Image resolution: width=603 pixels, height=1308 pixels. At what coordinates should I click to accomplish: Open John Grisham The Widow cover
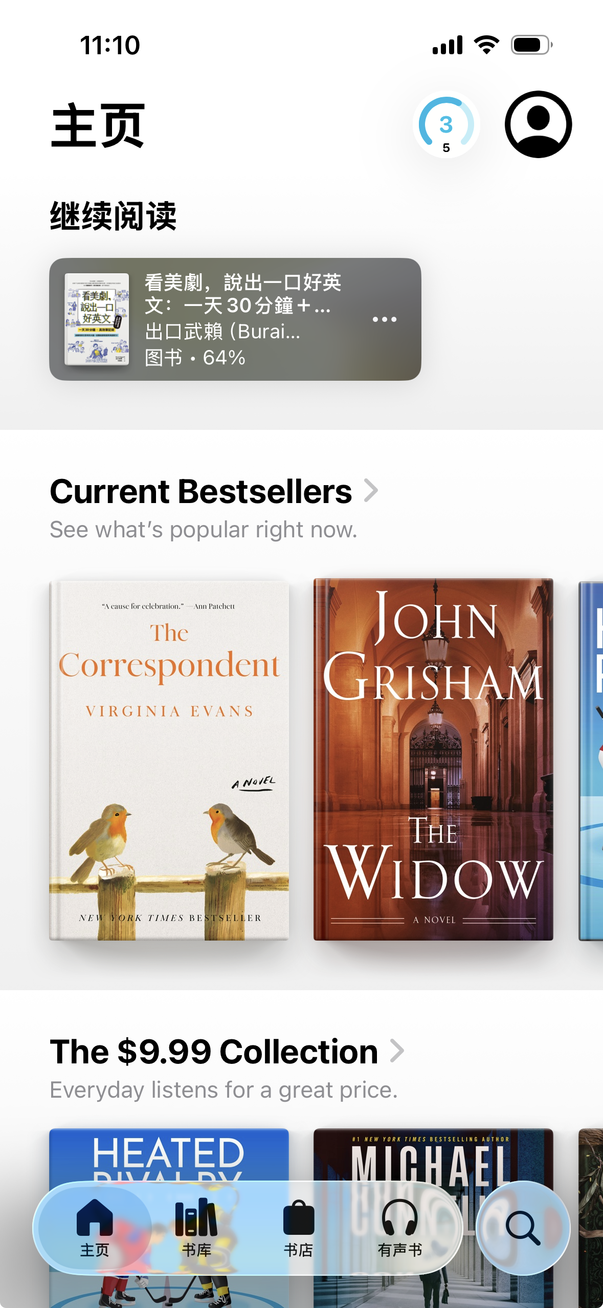click(433, 759)
